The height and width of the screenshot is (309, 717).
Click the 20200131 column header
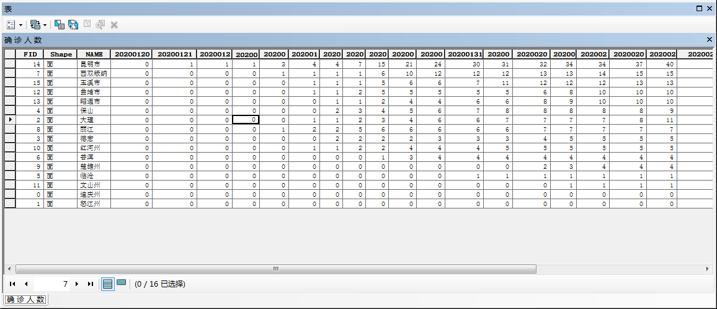464,55
